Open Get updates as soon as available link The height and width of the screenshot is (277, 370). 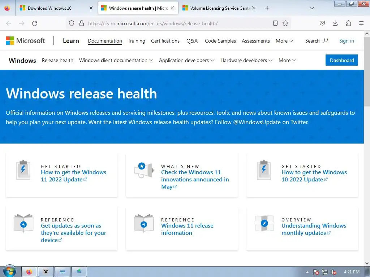pyautogui.click(x=73, y=233)
